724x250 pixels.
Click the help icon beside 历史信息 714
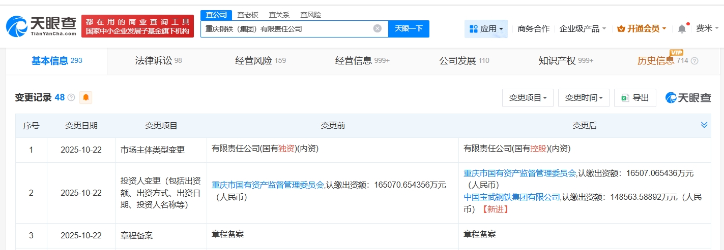(x=694, y=61)
